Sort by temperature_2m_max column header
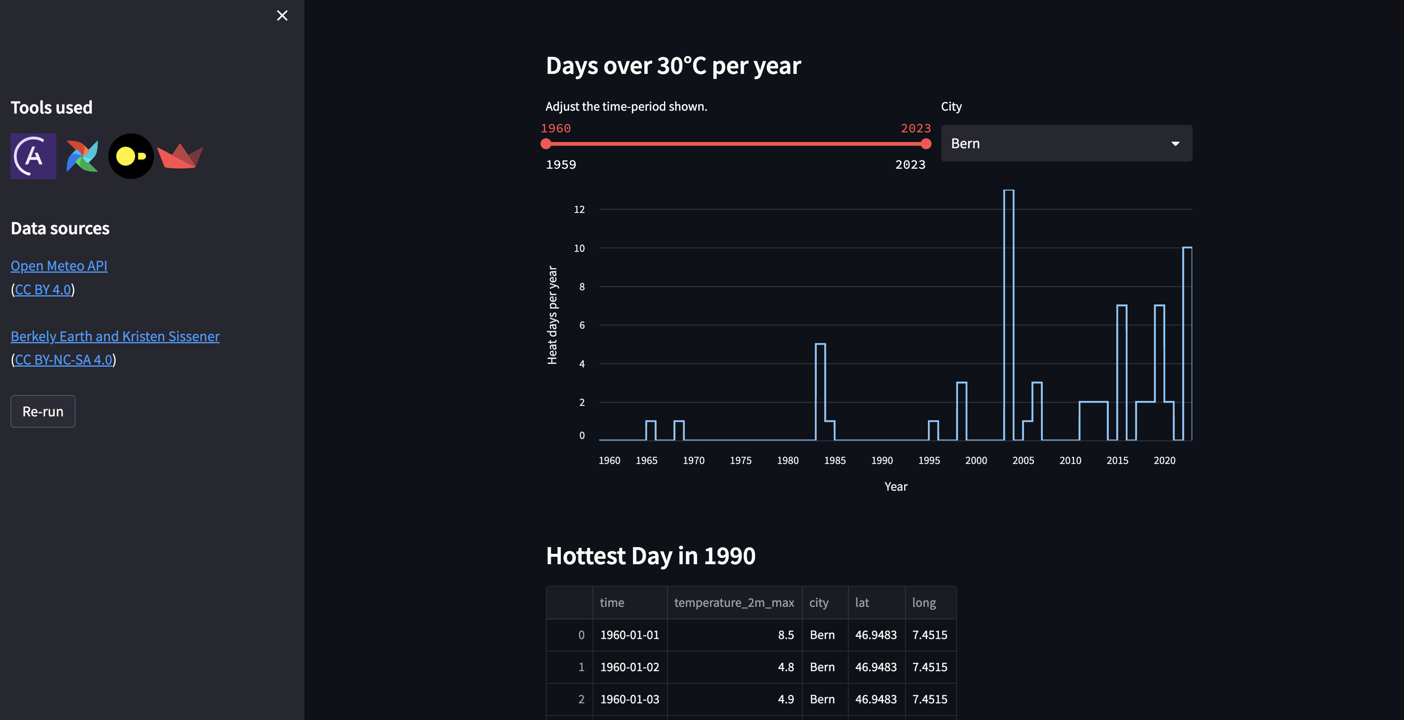The width and height of the screenshot is (1404, 720). [x=734, y=603]
